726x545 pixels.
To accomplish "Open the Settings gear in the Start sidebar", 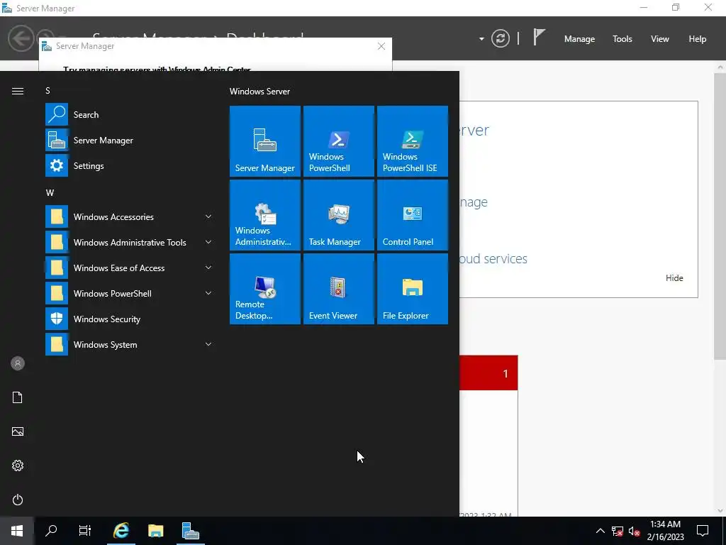I will pos(18,466).
